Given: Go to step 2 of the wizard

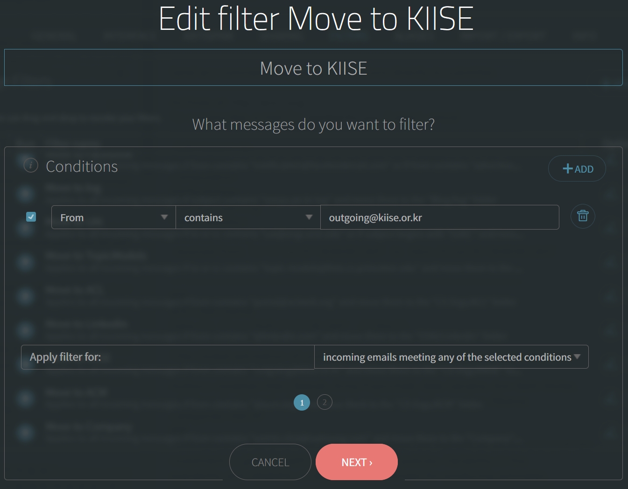Looking at the screenshot, I should tap(325, 402).
